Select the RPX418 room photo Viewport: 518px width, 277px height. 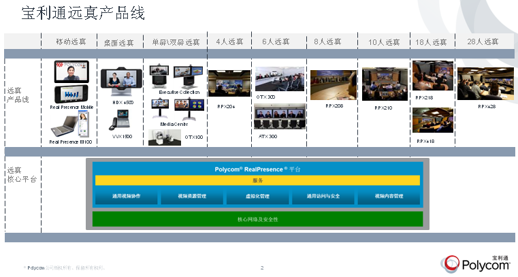point(433,120)
